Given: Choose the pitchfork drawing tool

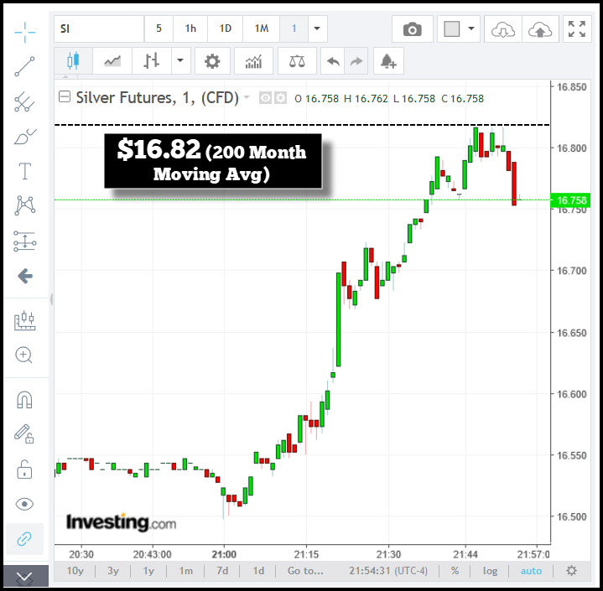Looking at the screenshot, I should click(24, 102).
